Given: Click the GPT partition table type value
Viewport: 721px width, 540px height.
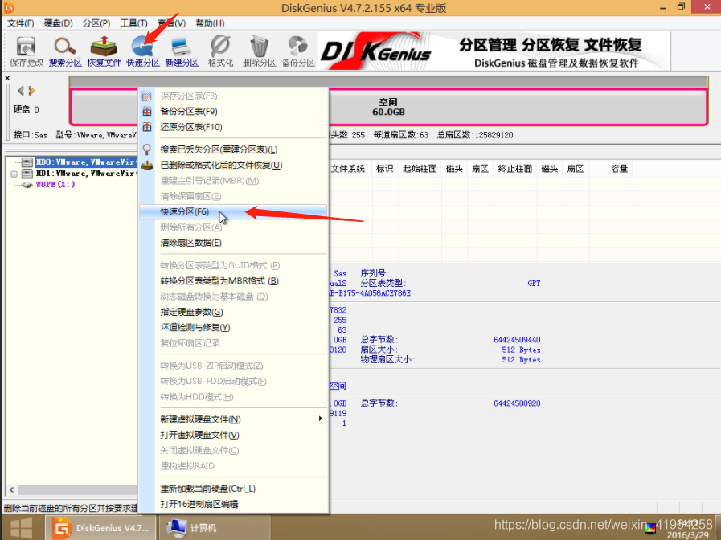Looking at the screenshot, I should point(534,284).
